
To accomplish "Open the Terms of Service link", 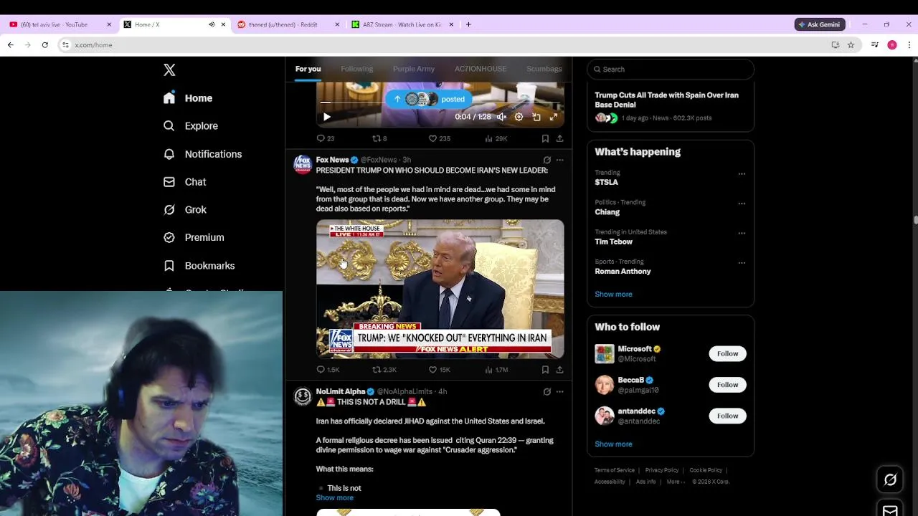I will [x=615, y=470].
